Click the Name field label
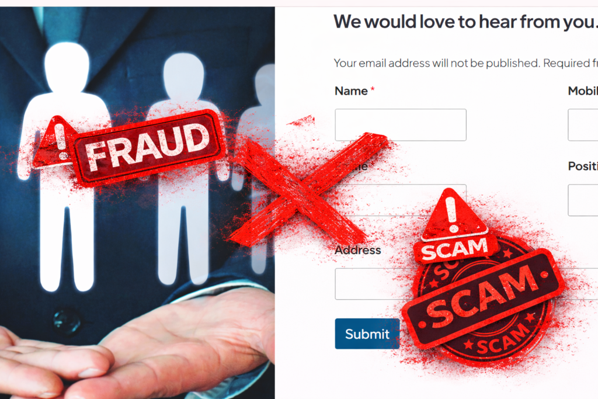This screenshot has height=399, width=598. [x=351, y=91]
